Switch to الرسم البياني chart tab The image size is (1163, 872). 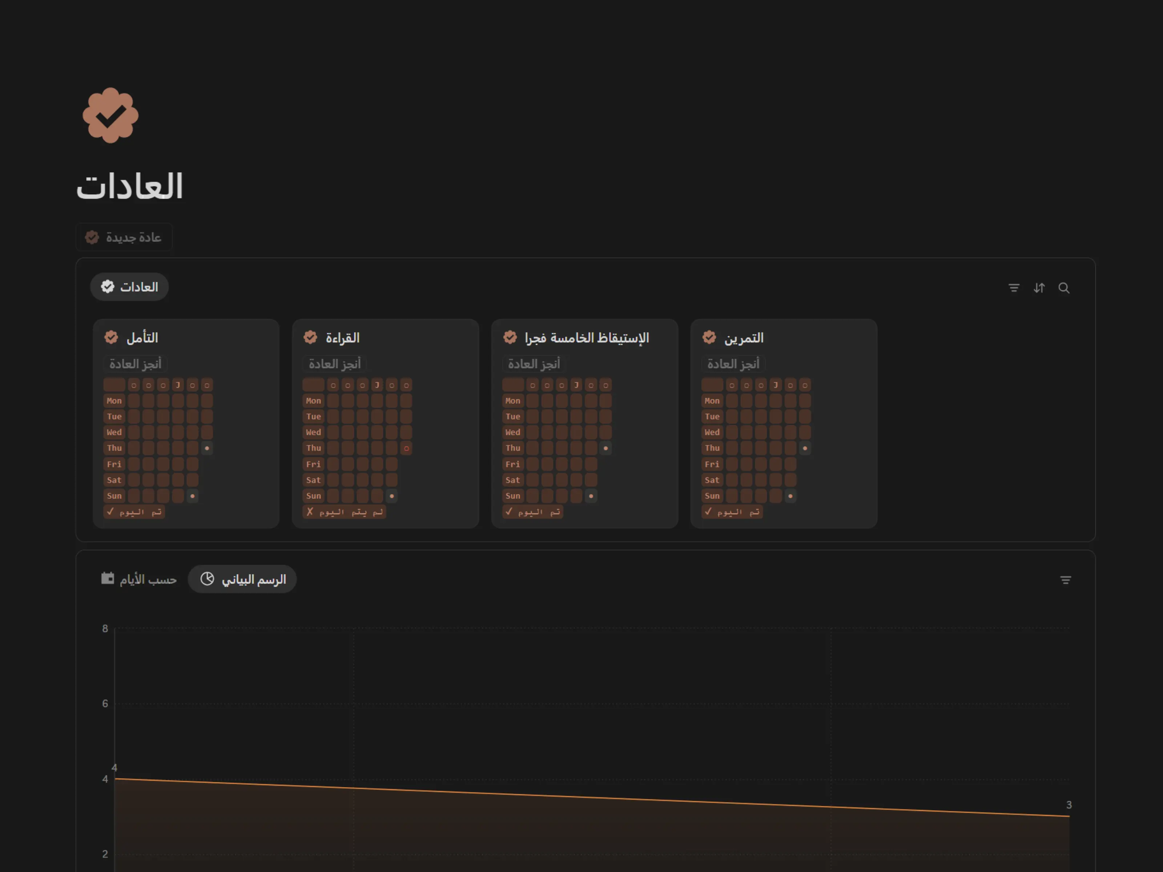coord(242,579)
